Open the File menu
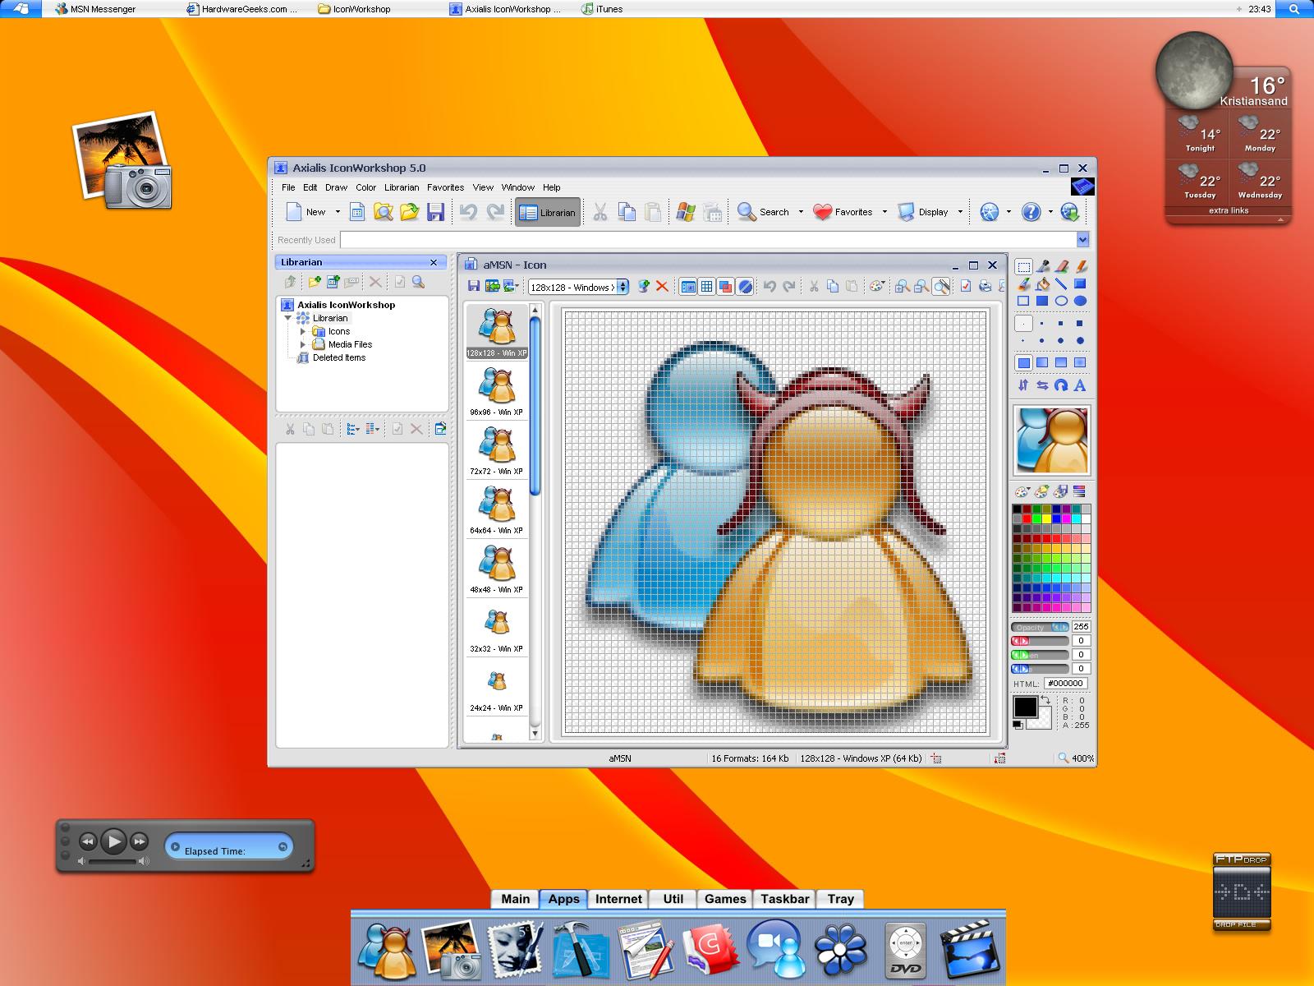 click(x=288, y=187)
